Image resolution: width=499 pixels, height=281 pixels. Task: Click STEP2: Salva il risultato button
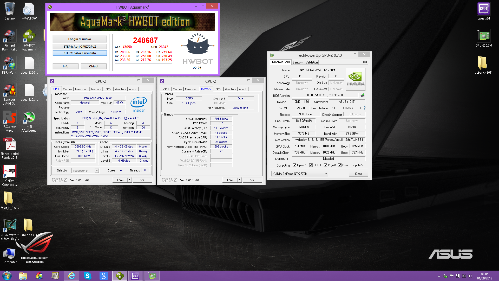[80, 53]
